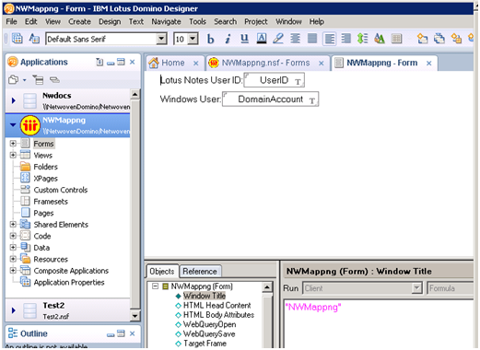Open the text color tool

(x=262, y=39)
